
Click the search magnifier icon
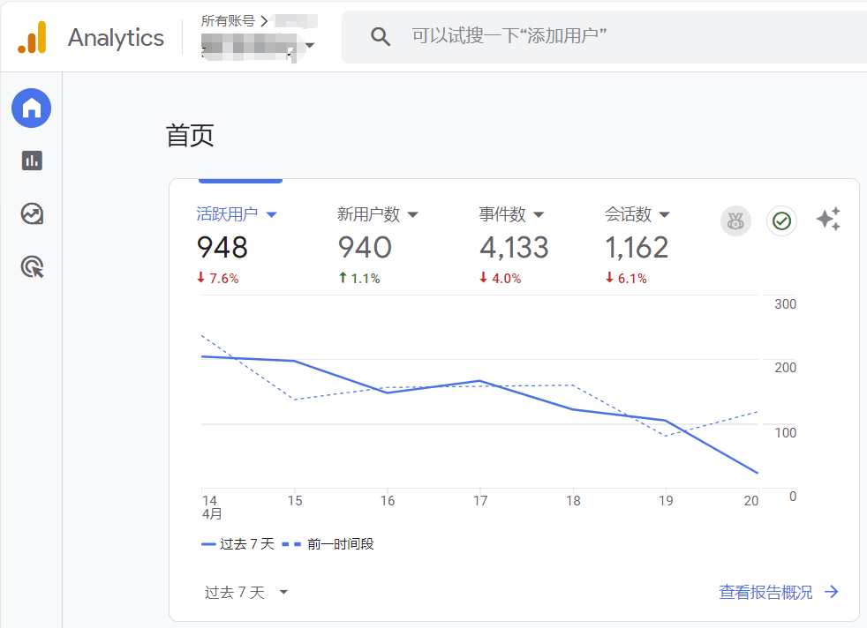[x=381, y=36]
